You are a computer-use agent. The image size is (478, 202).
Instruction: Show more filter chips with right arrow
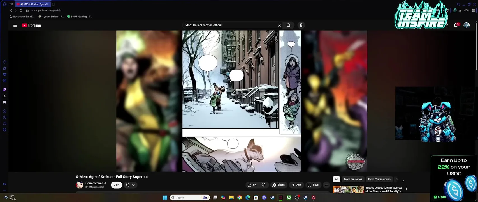pos(403,180)
